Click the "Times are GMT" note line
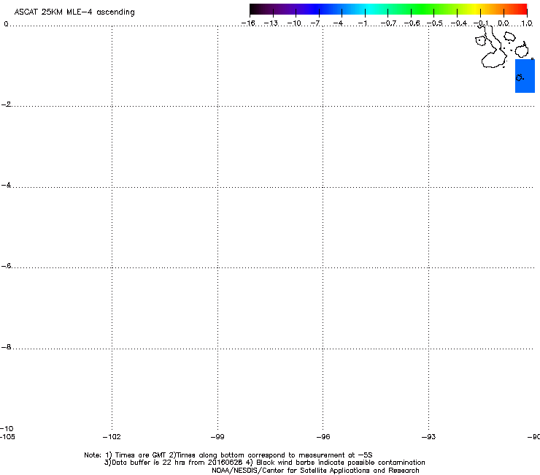This screenshot has width=540, height=475. (228, 455)
